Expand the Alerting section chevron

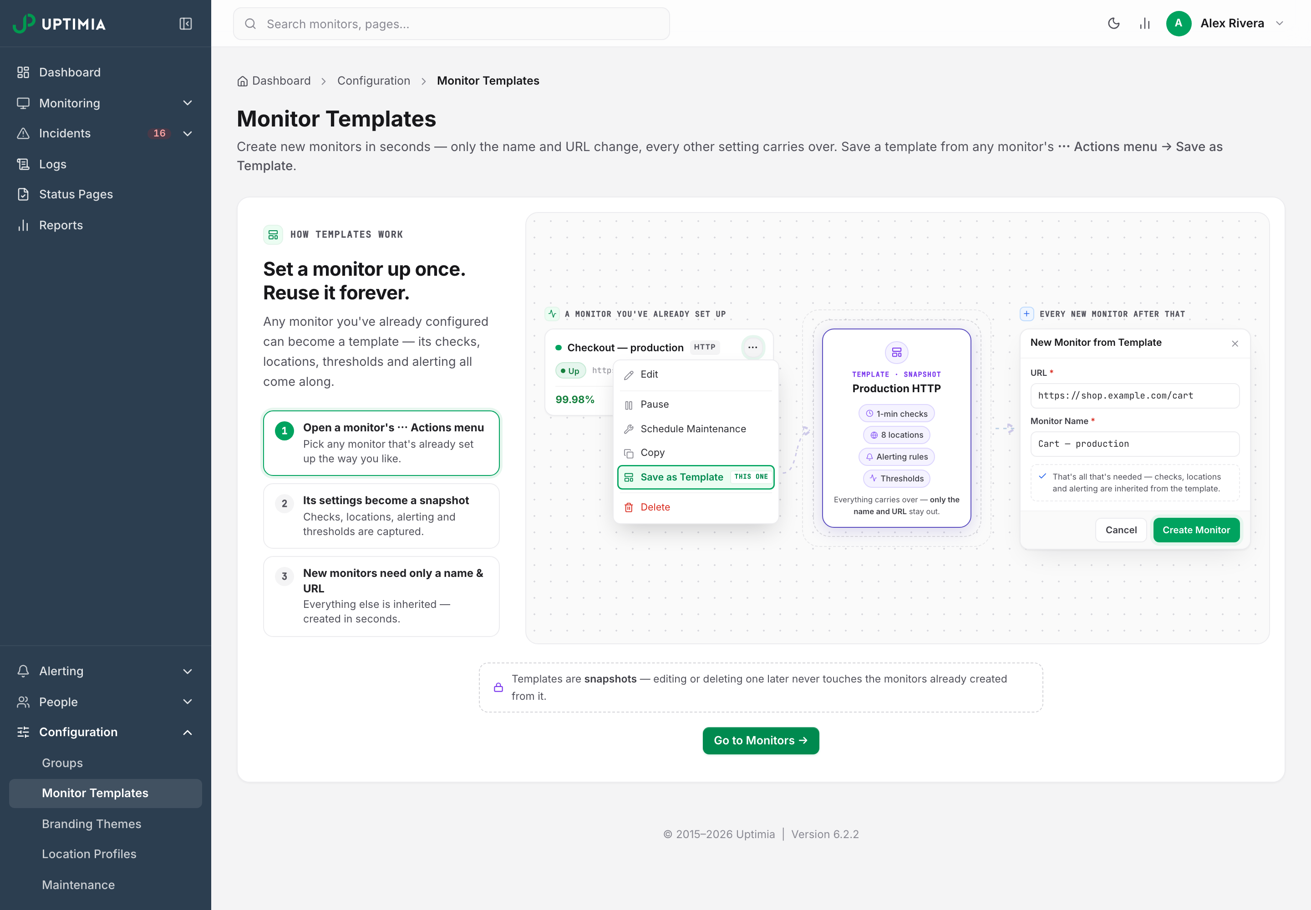click(188, 671)
